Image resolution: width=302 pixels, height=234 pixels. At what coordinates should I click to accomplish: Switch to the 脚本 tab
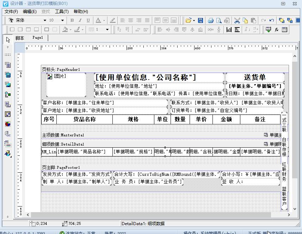coord(20,38)
